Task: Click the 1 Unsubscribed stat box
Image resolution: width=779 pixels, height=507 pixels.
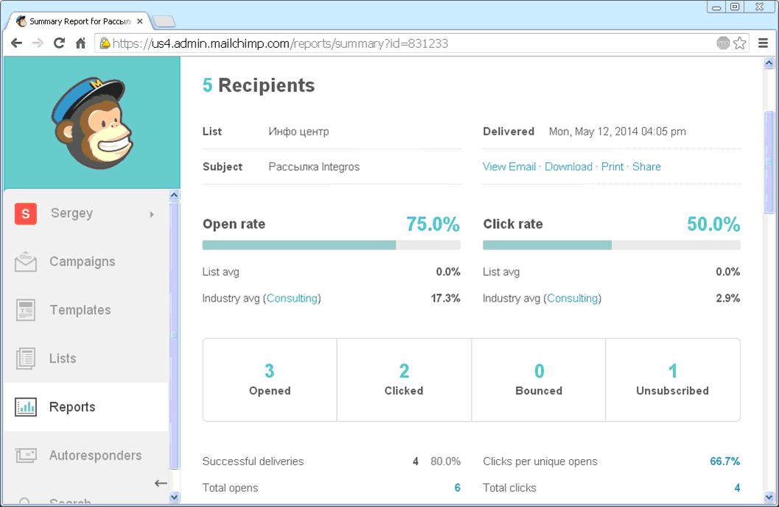Action: (x=673, y=380)
